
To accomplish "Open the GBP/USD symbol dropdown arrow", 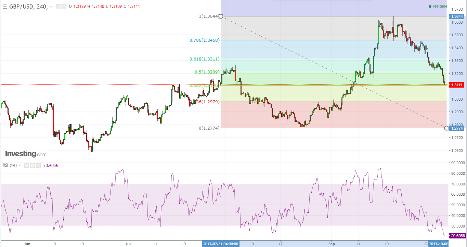I will (51, 6).
